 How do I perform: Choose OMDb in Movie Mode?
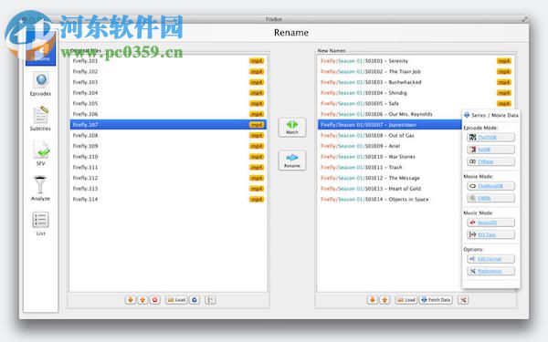490,198
